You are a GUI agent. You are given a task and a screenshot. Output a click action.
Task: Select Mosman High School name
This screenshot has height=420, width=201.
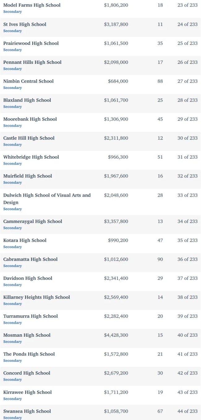[27, 335]
